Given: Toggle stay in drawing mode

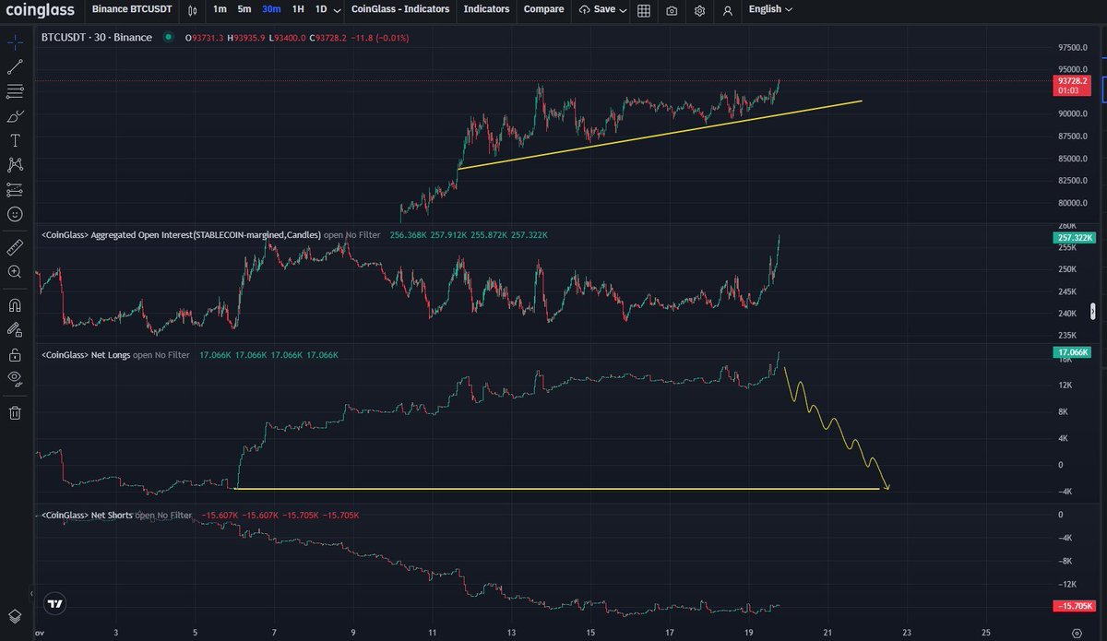Looking at the screenshot, I should (x=15, y=329).
